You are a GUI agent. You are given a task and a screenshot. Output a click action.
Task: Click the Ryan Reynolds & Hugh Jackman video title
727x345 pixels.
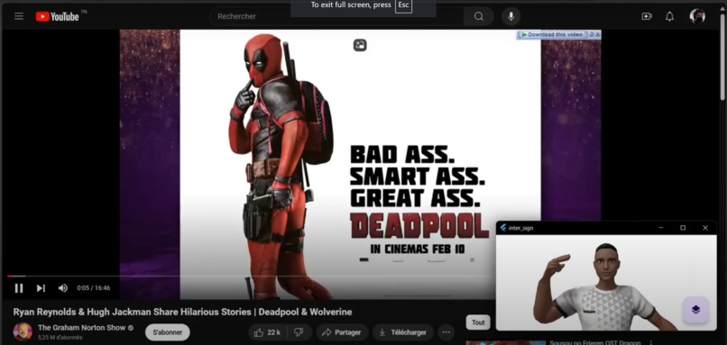coord(182,312)
